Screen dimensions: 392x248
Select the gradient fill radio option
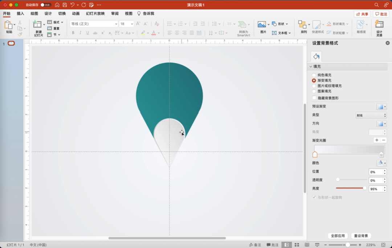click(x=314, y=80)
